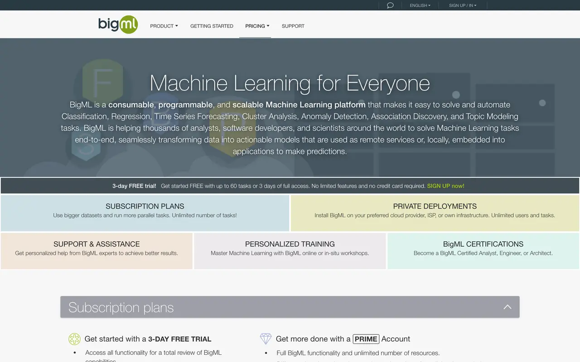
Task: Open the PERSONALIZED TRAINING tile
Action: coord(290,251)
